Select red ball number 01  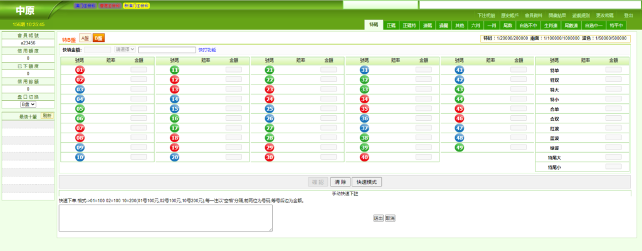pos(80,70)
